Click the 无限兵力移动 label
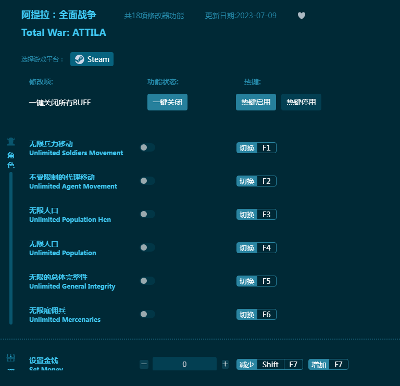Image resolution: width=400 pixels, height=386 pixels. [x=51, y=144]
